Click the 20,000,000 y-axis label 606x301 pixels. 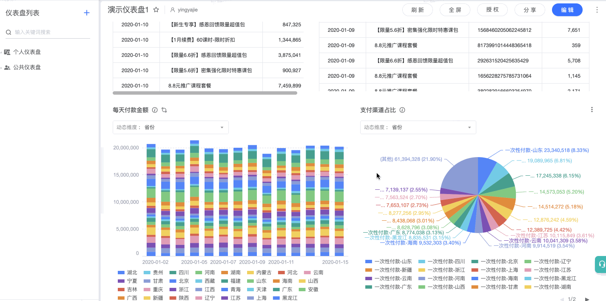pos(126,148)
